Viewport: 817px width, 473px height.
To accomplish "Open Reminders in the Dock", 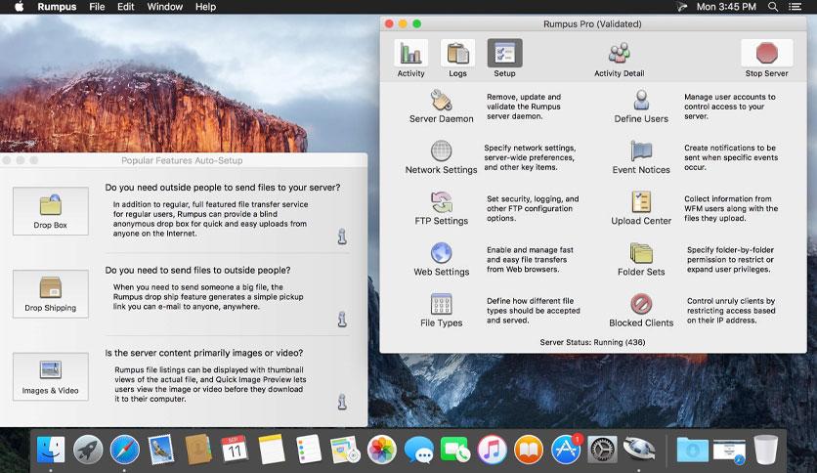I will [x=308, y=449].
